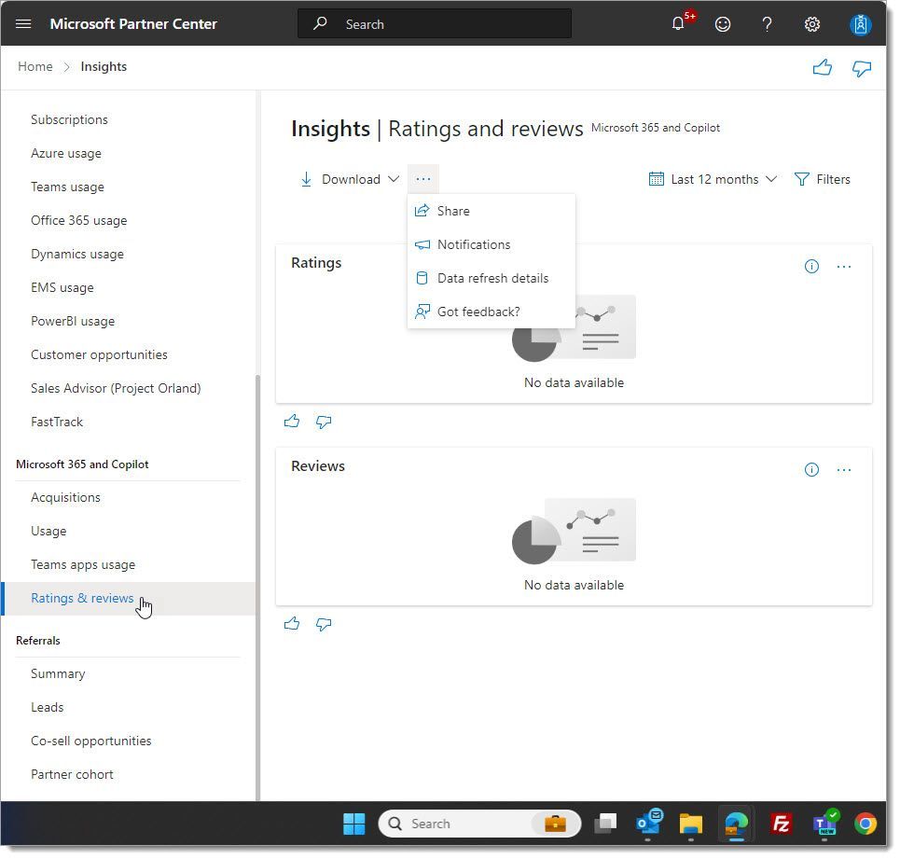Open Acquisitions under Microsoft 365 and Copilot
The image size is (900, 859).
[x=65, y=497]
